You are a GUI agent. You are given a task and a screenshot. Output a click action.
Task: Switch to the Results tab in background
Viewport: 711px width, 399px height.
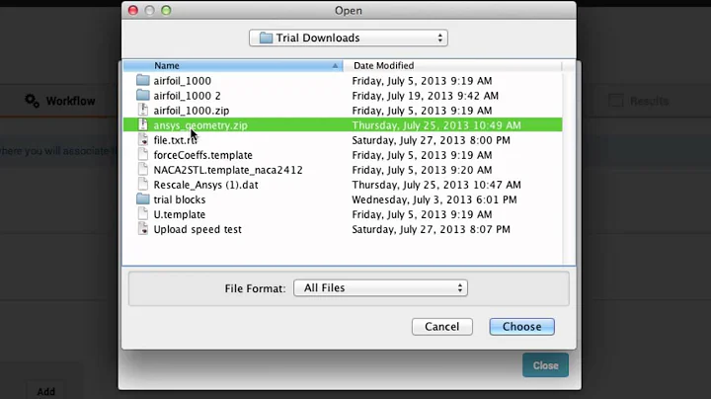tap(639, 101)
